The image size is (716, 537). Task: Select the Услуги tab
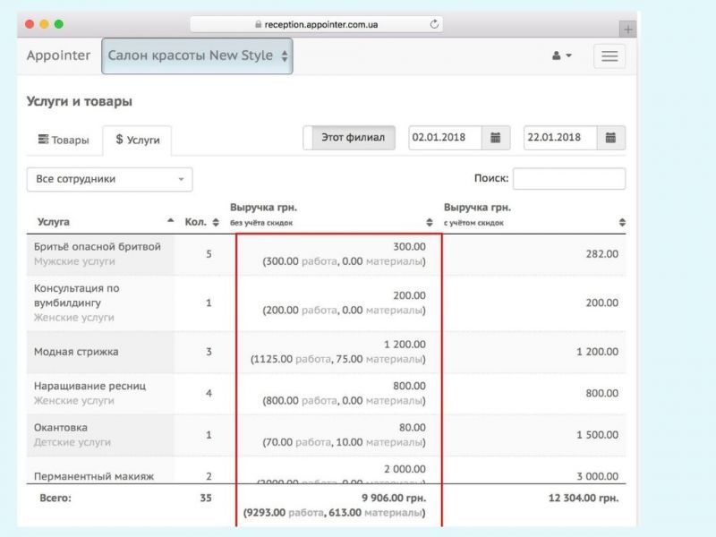(137, 140)
